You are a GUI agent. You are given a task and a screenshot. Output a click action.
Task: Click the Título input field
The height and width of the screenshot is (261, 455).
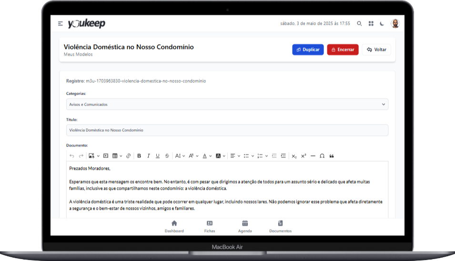227,130
